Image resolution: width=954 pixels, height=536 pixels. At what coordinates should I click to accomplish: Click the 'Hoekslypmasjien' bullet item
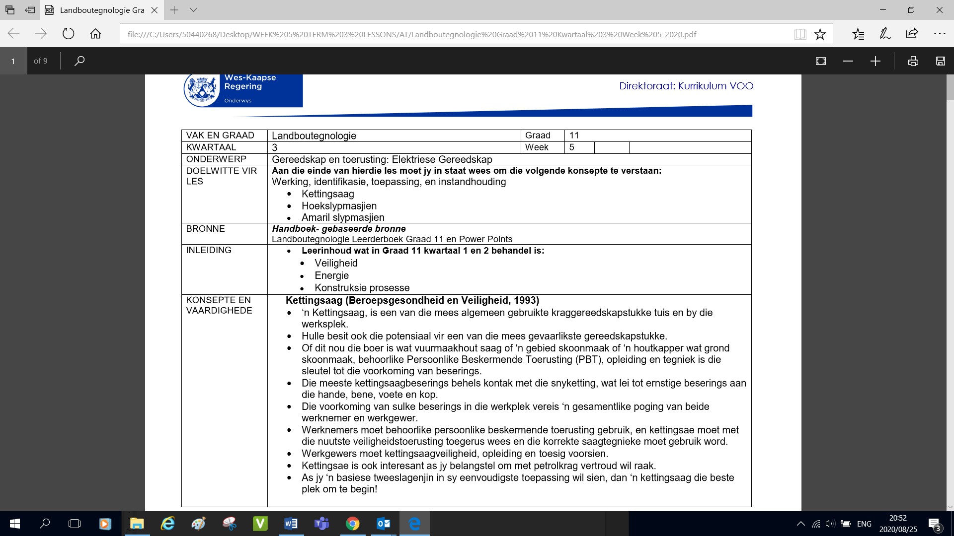coord(339,206)
